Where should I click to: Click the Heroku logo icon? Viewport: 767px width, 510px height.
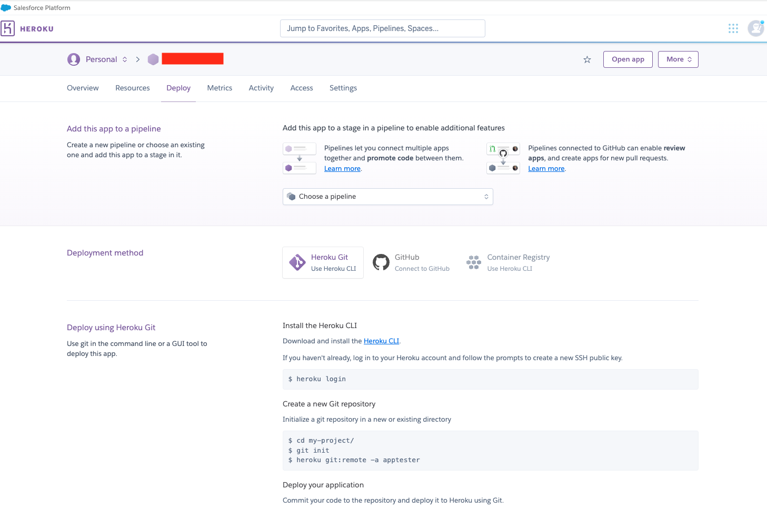click(x=8, y=28)
